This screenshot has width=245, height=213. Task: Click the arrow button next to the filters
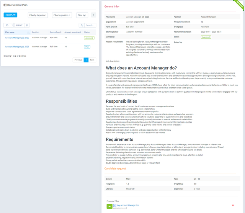click(93, 15)
